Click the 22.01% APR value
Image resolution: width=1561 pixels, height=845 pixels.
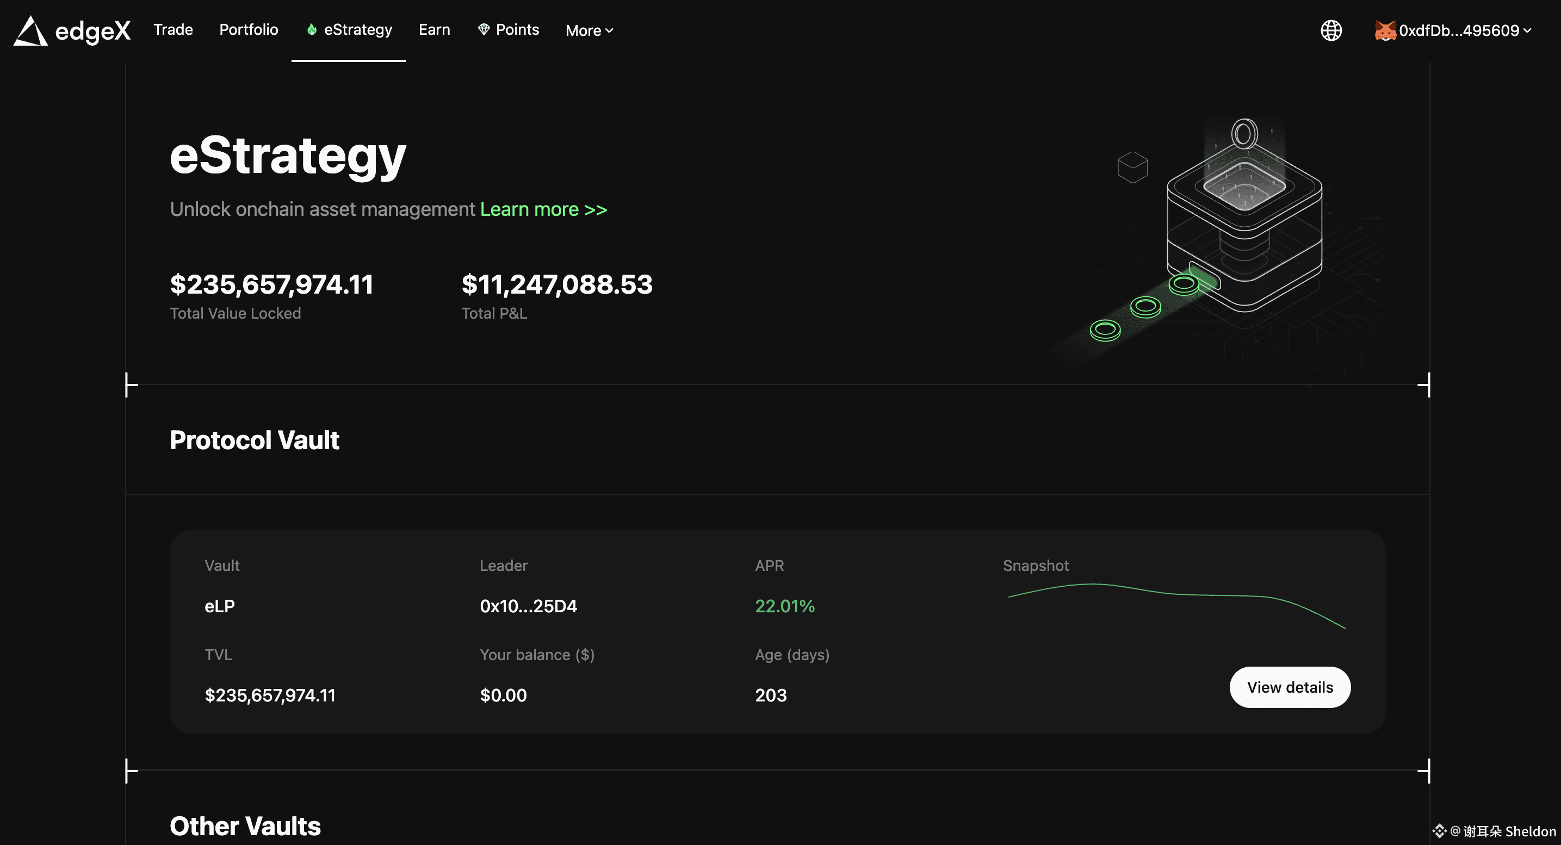[784, 606]
